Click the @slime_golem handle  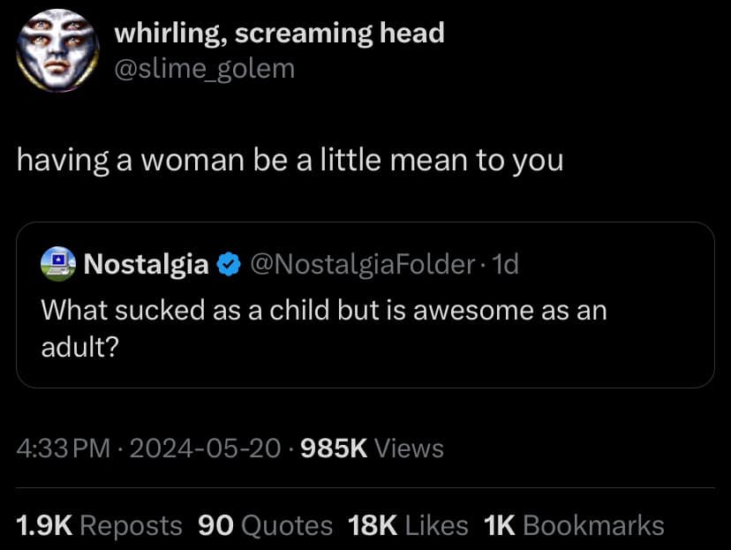point(205,68)
